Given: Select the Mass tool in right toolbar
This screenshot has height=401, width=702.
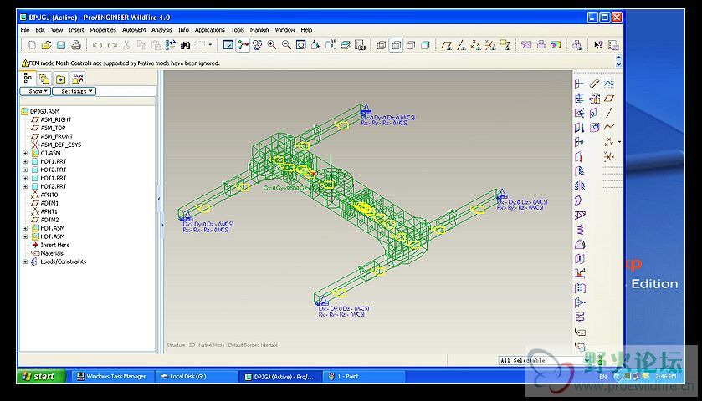Looking at the screenshot, I should tap(580, 245).
